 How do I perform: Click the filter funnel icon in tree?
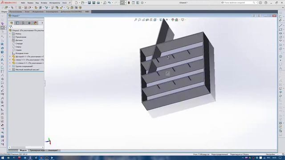pyautogui.click(x=11, y=27)
